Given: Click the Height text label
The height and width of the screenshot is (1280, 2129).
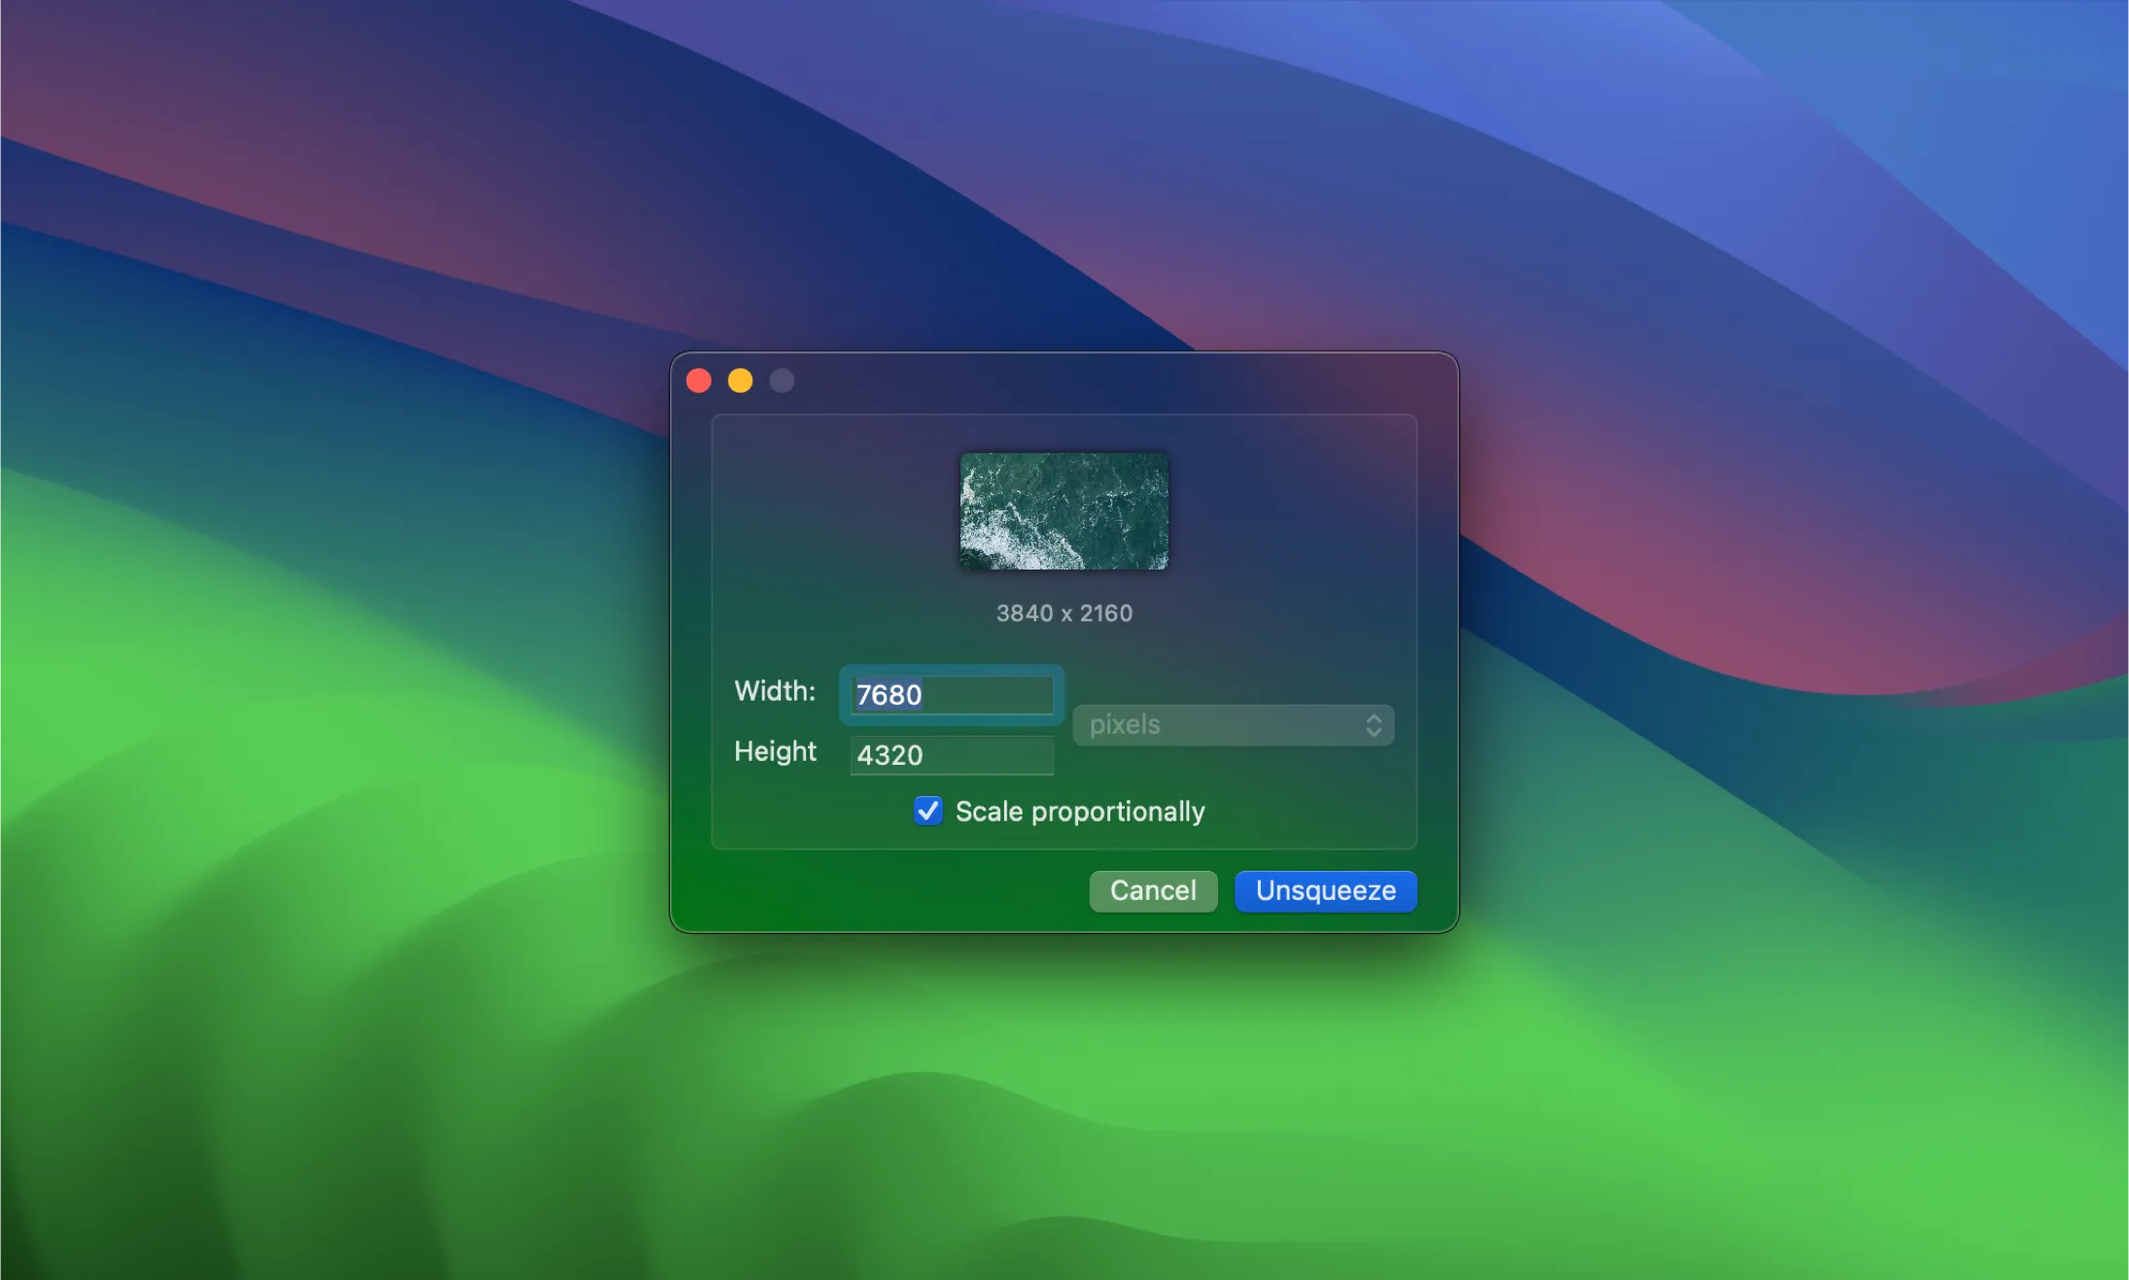Looking at the screenshot, I should tap(775, 751).
